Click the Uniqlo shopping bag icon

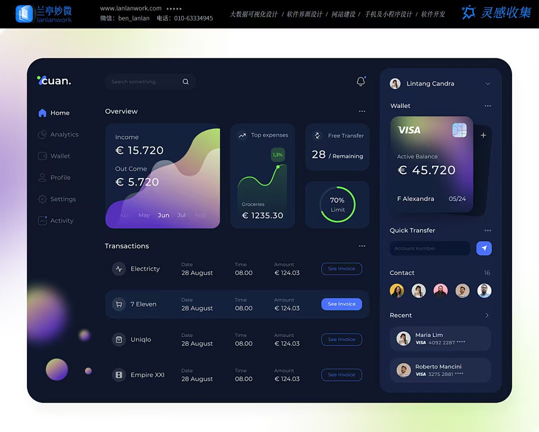119,340
